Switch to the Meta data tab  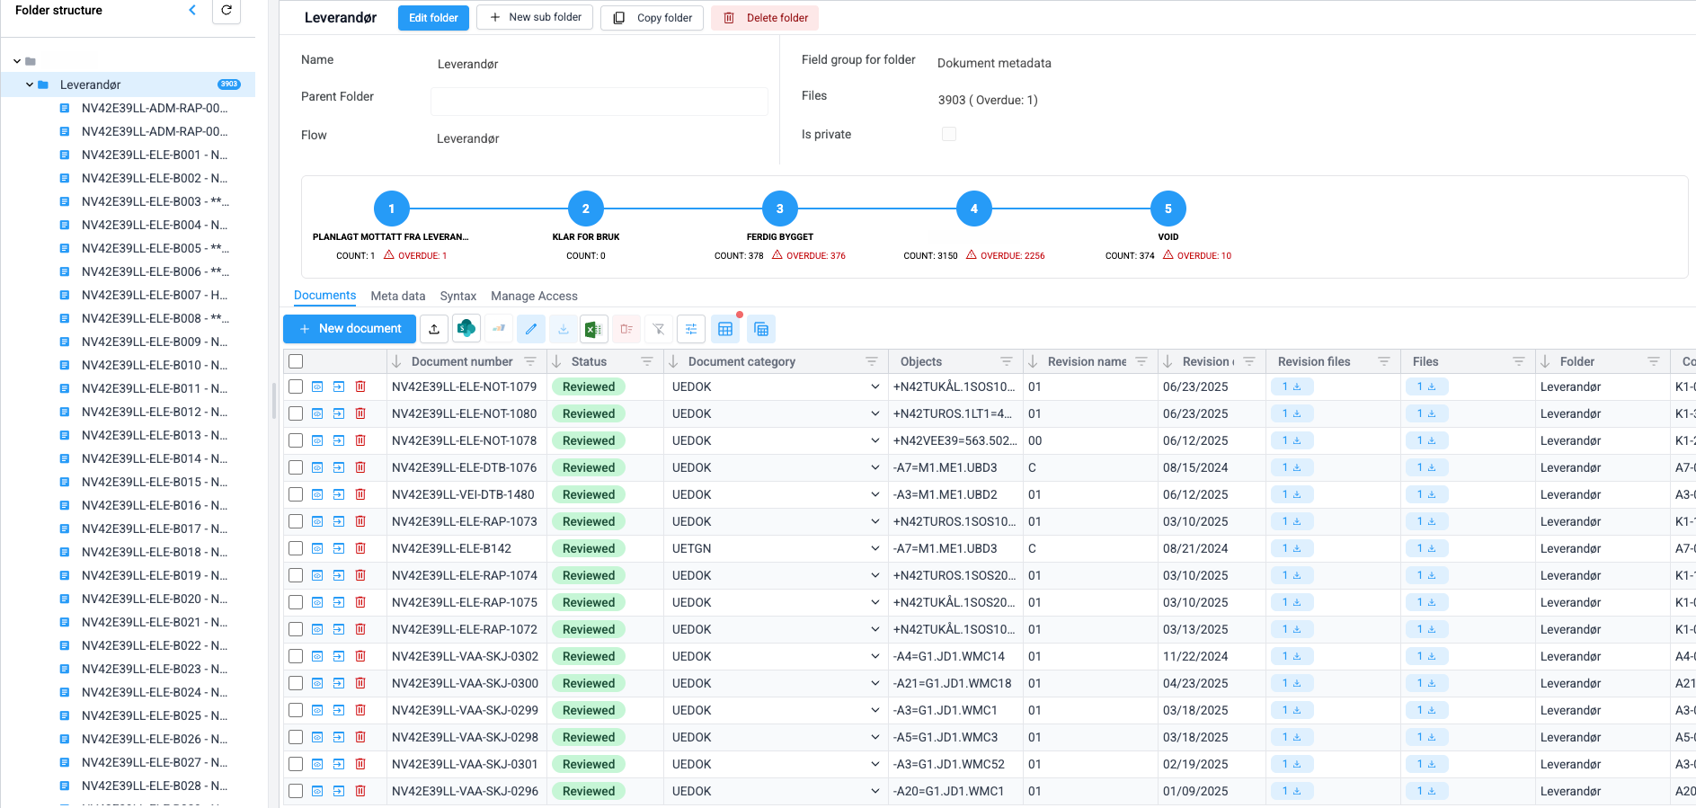[x=398, y=296]
